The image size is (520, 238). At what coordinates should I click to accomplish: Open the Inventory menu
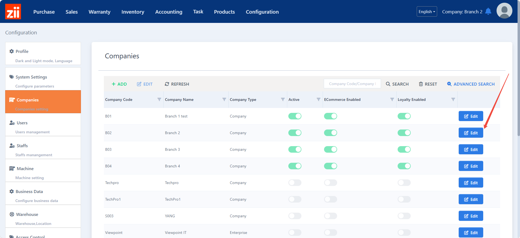(133, 12)
